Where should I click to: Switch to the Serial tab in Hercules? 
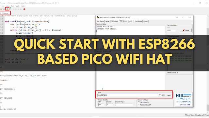[x=107, y=21]
